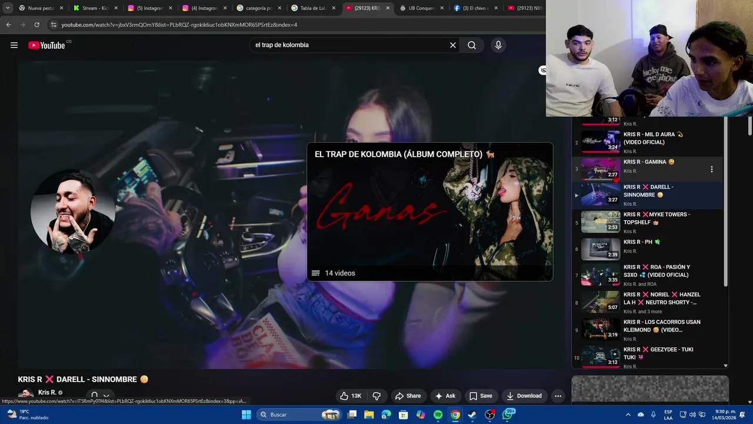This screenshot has width=753, height=424.
Task: Open volume control in system tray
Action: (x=692, y=415)
